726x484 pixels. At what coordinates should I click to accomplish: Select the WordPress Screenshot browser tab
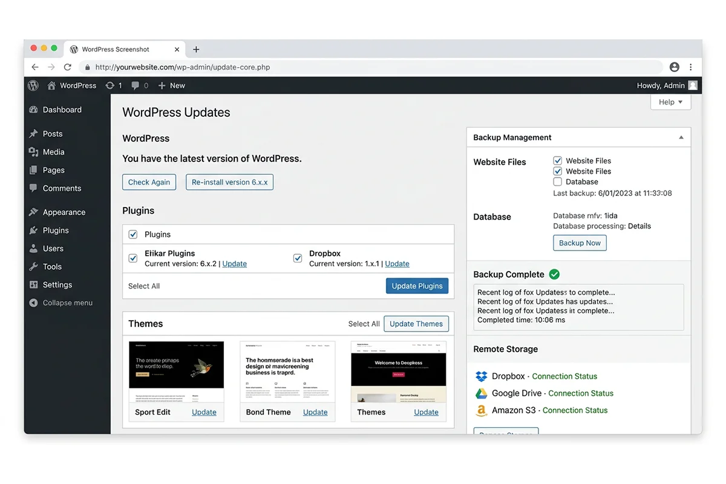coord(124,50)
